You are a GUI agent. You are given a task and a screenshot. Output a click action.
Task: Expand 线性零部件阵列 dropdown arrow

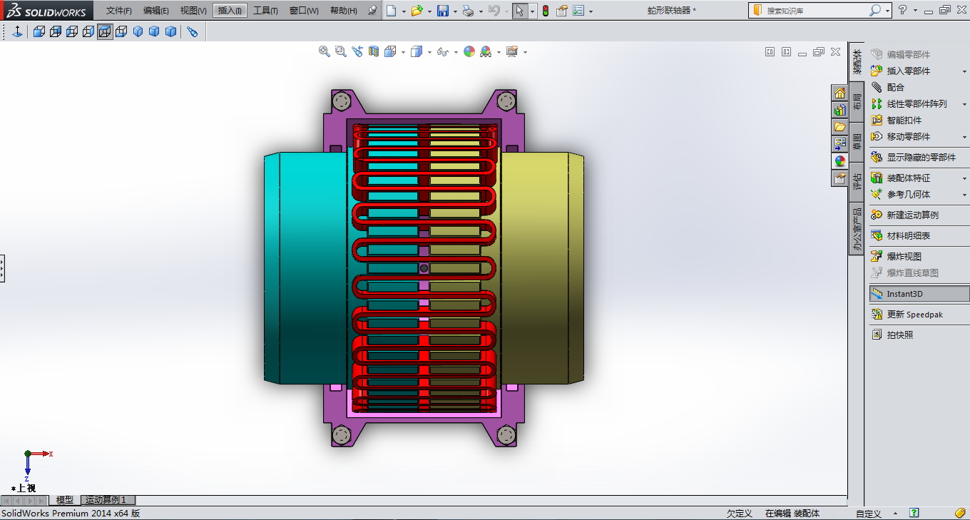click(x=964, y=104)
